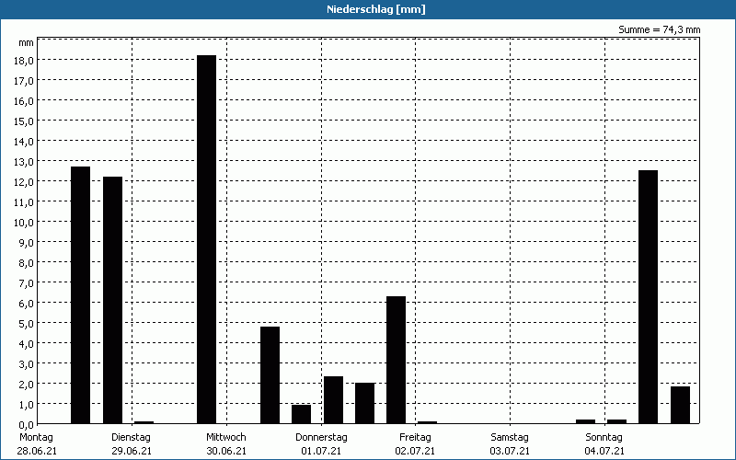Screen dimensions: 736x460
Task: Click the 1,0 y-axis label
Action: (x=27, y=404)
